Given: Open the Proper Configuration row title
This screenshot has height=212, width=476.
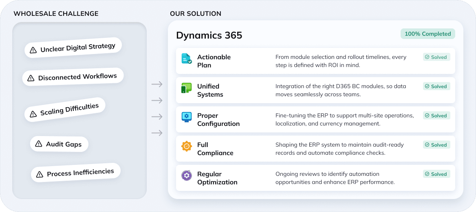Looking at the screenshot, I should click(218, 119).
